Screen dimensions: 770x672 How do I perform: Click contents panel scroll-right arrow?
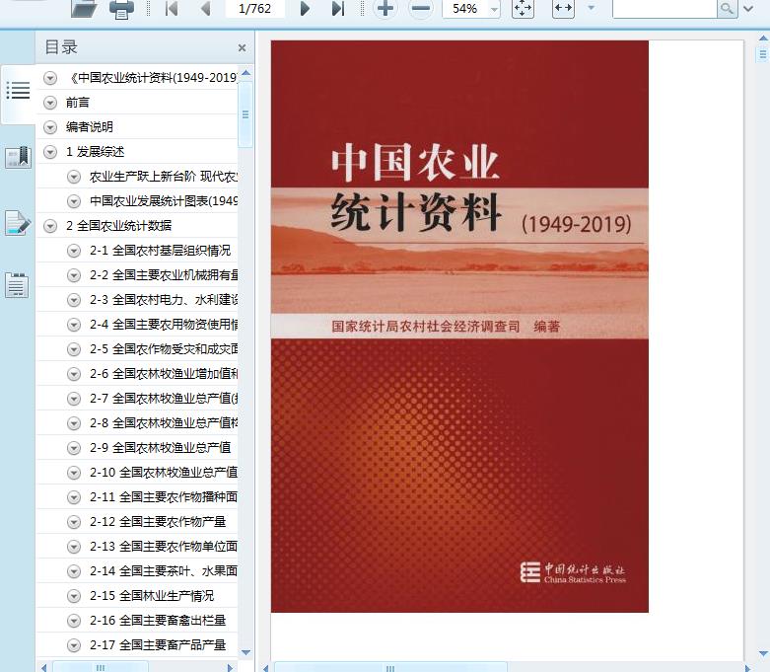coord(230,668)
